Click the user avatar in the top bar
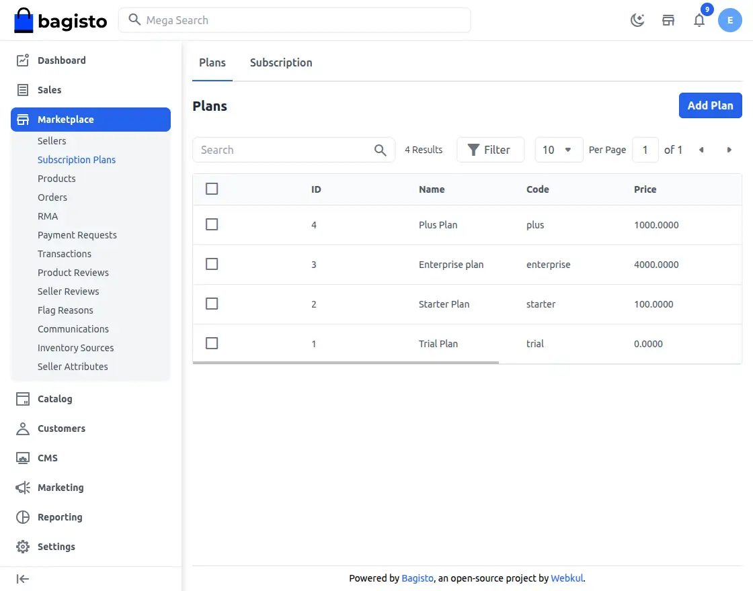Viewport: 753px width, 591px height. [x=730, y=20]
